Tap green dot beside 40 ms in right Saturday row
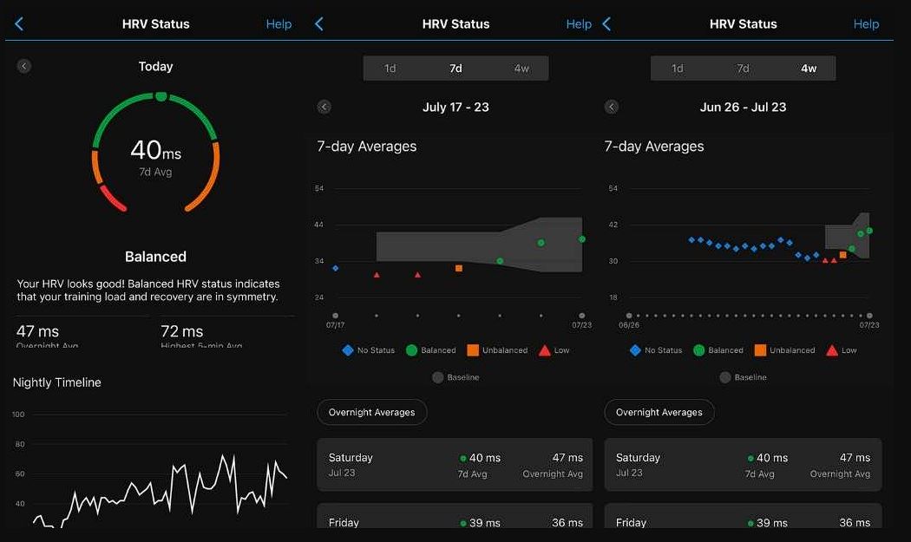This screenshot has width=911, height=542. tap(750, 459)
